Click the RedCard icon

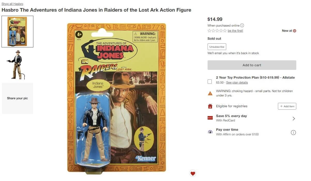coord(210,118)
